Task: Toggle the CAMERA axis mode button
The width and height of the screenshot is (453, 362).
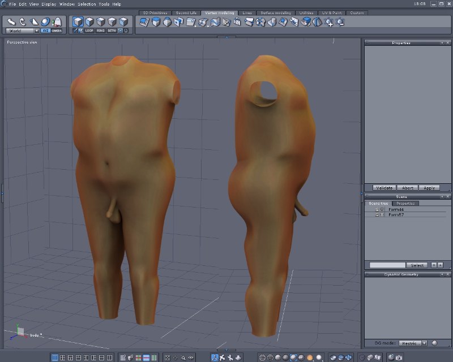Action: [x=57, y=31]
